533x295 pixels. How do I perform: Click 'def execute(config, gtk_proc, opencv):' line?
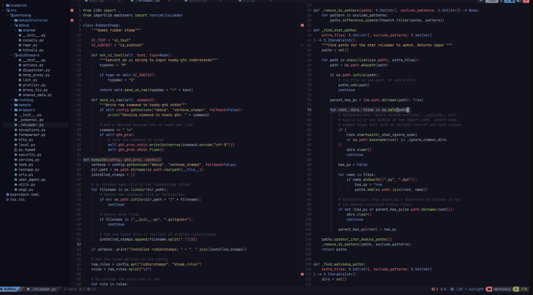point(122,160)
